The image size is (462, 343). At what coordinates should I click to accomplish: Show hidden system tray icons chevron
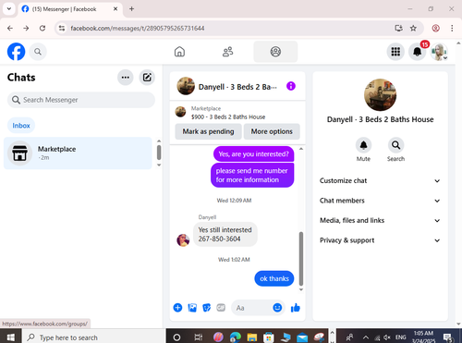(366, 337)
